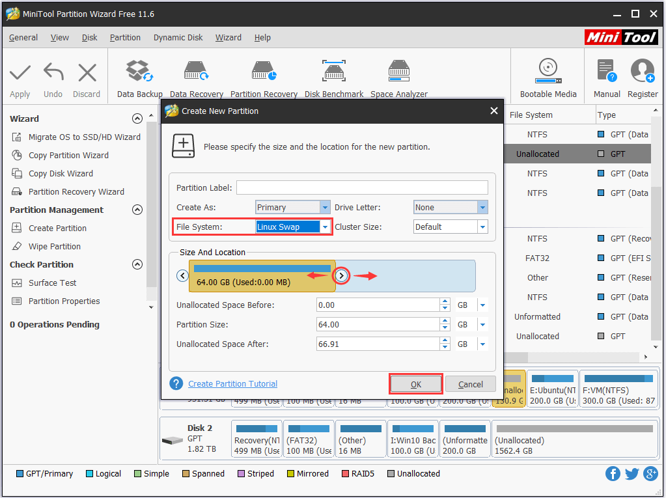Click the Google Plus share icon
This screenshot has height=498, width=666.
[650, 474]
